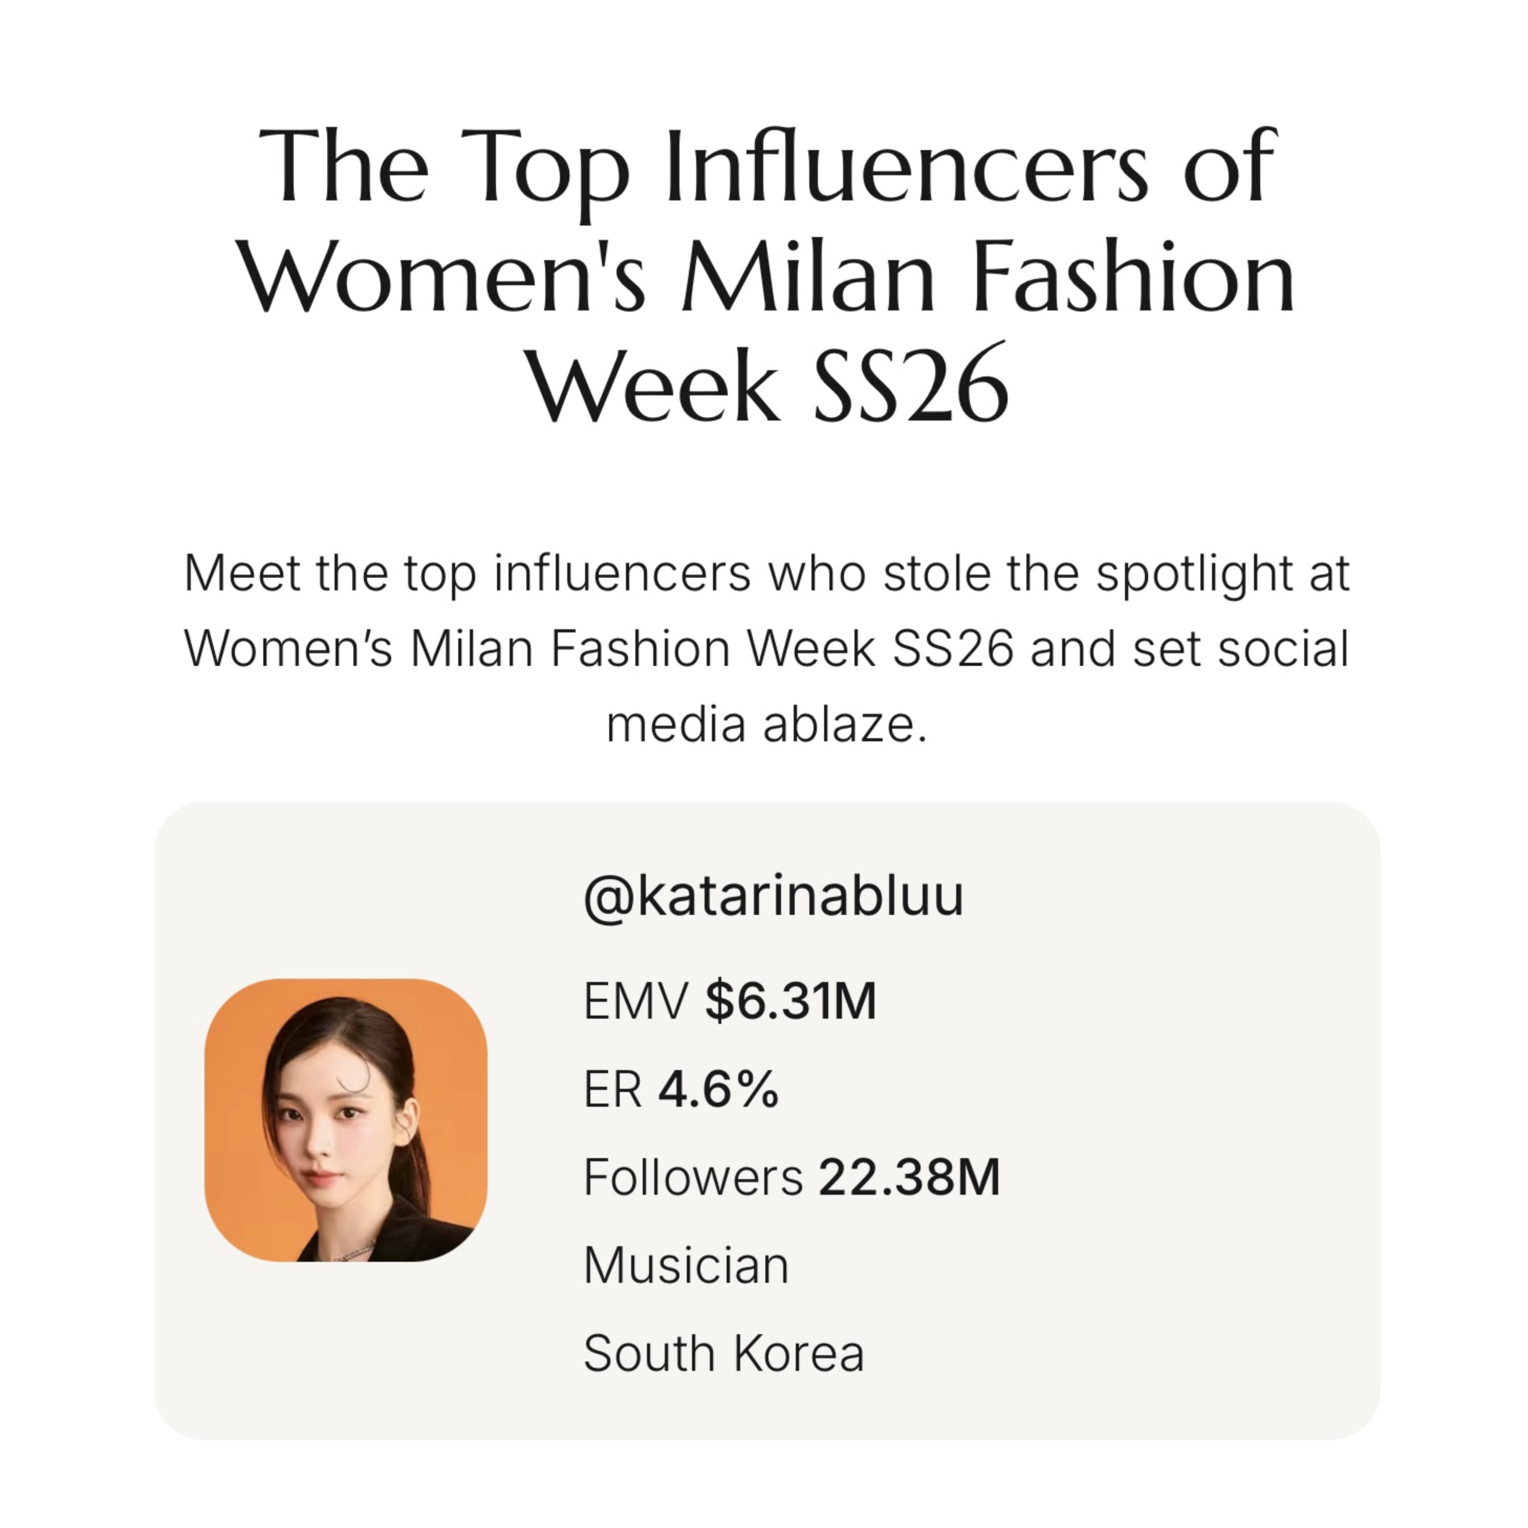This screenshot has height=1528, width=1528.
Task: Open the @katarinabluu handle link
Action: click(x=773, y=896)
